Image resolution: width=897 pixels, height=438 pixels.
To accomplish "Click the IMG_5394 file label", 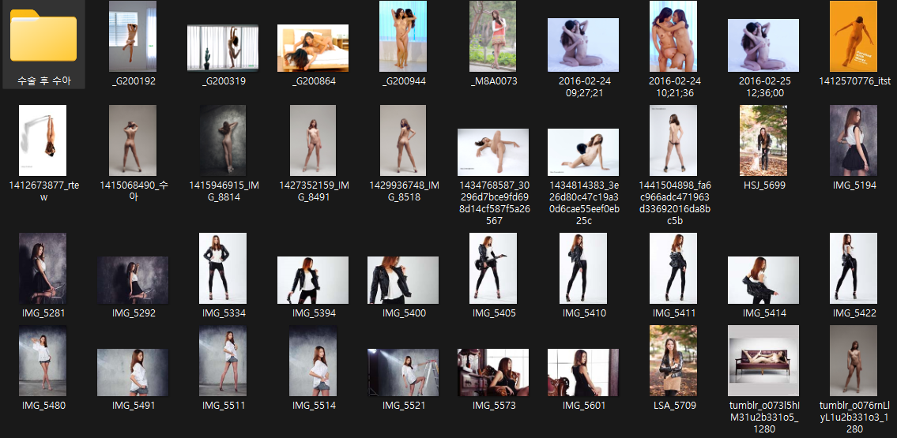I will (x=314, y=313).
